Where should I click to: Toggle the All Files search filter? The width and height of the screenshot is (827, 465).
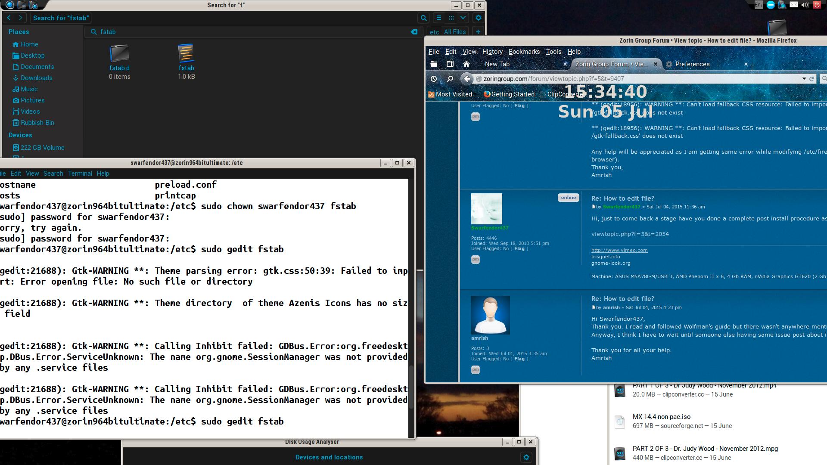(454, 32)
